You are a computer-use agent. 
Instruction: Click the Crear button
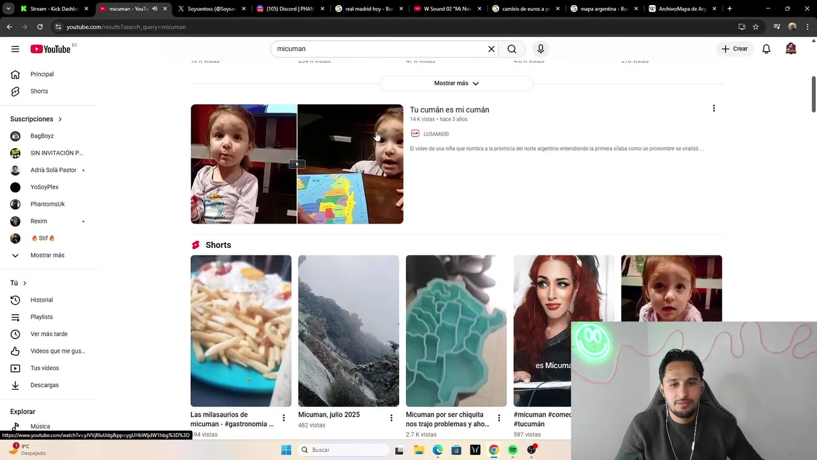(735, 49)
